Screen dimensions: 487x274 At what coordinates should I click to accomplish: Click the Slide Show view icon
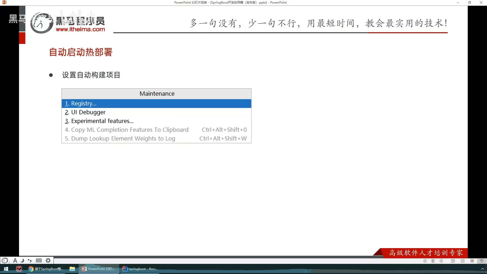[x=482, y=261]
